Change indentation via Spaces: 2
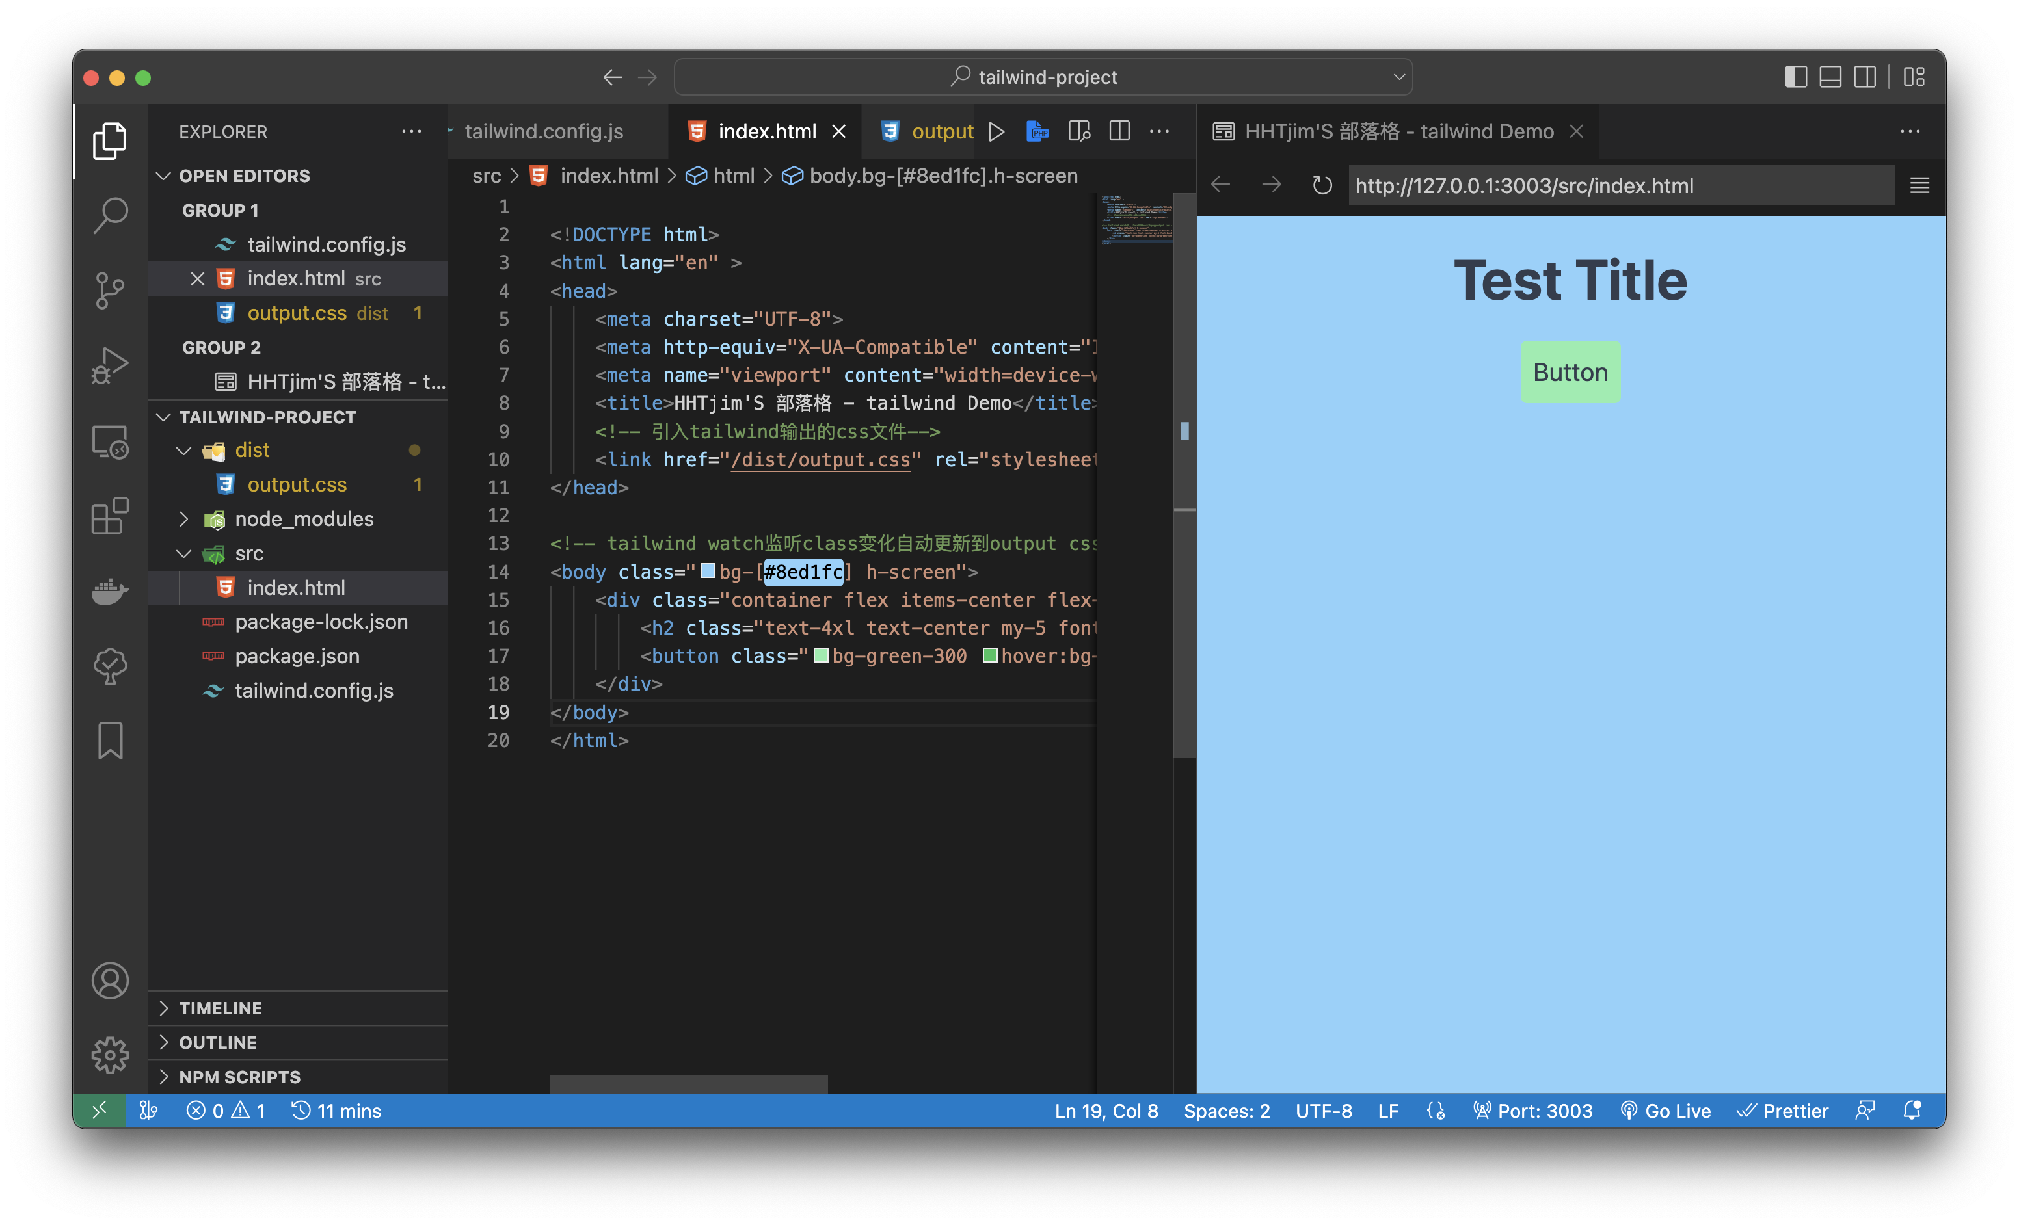The width and height of the screenshot is (2019, 1225). 1227,1111
